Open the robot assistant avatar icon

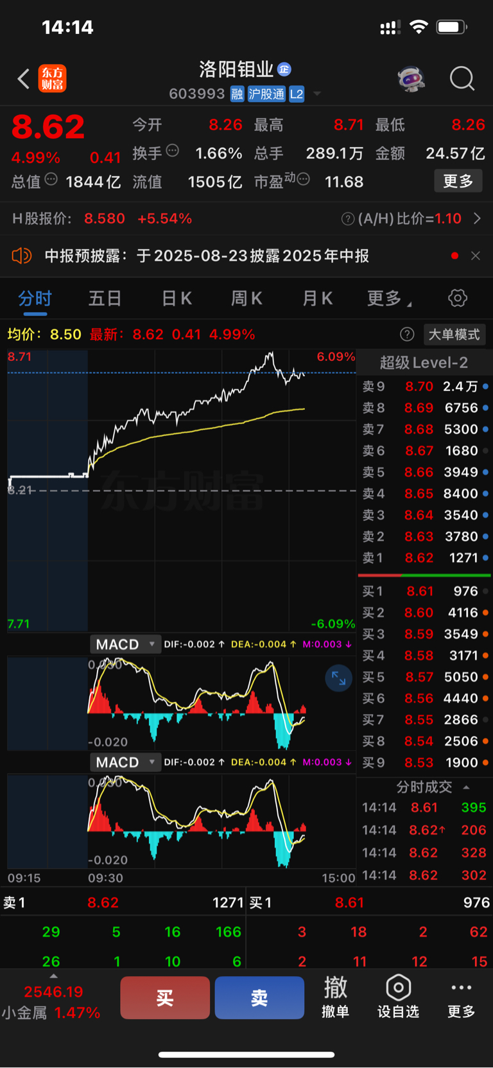coord(411,79)
